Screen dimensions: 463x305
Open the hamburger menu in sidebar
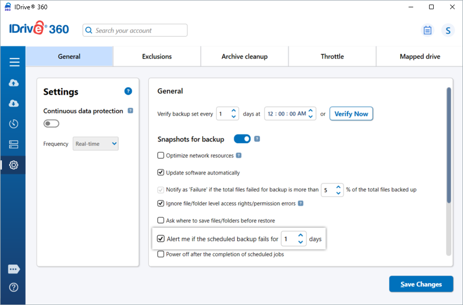(x=14, y=62)
